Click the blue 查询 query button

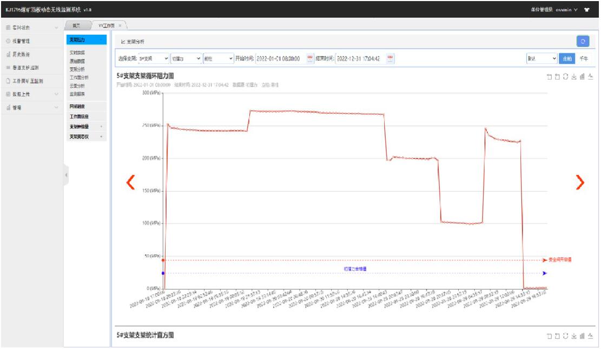tap(565, 58)
